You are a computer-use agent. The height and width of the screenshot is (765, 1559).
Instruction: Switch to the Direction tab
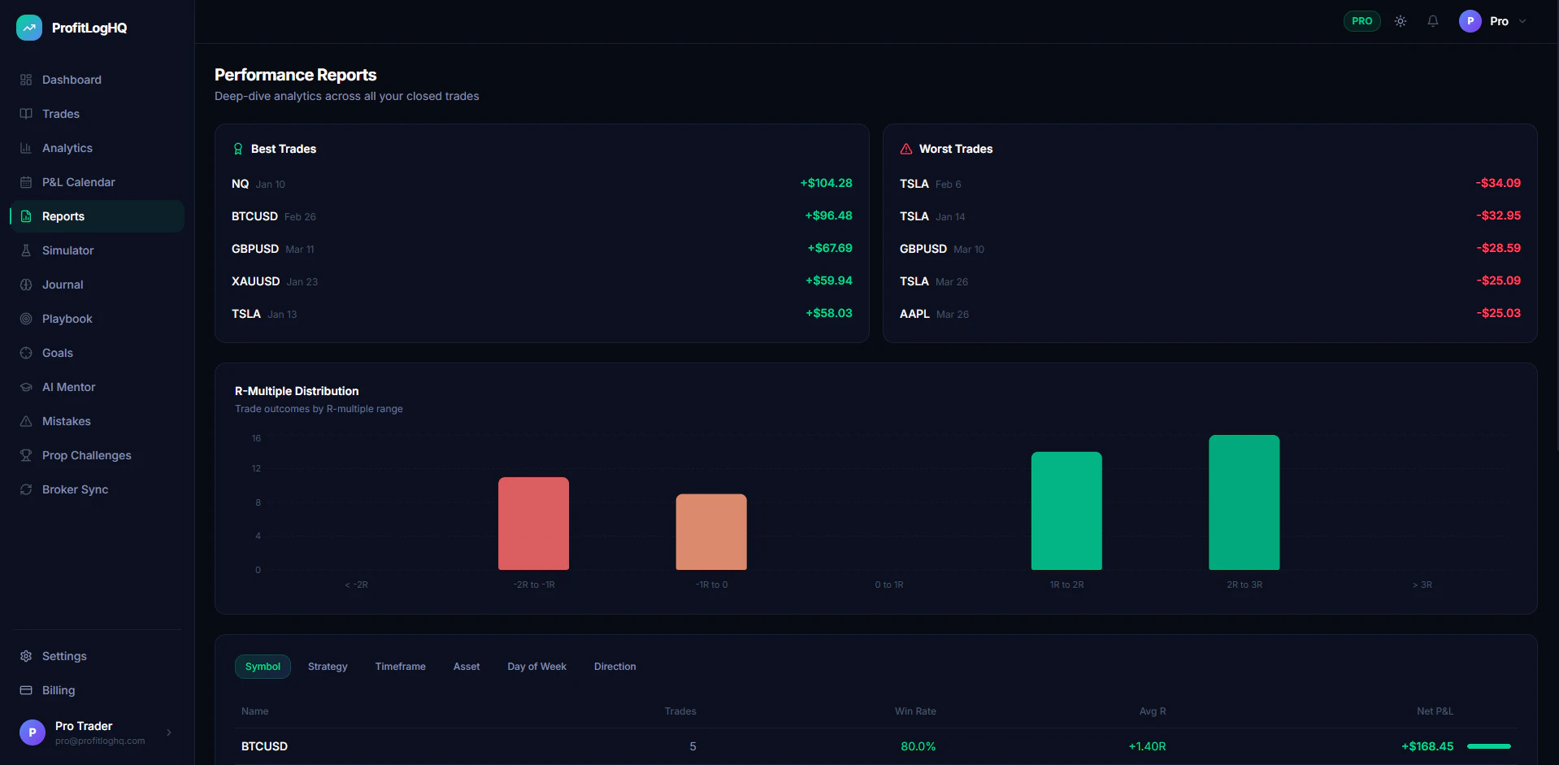click(615, 667)
